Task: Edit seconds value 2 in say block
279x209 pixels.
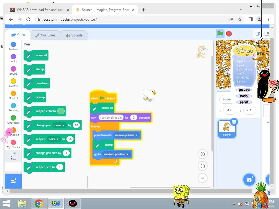Action: point(134,118)
